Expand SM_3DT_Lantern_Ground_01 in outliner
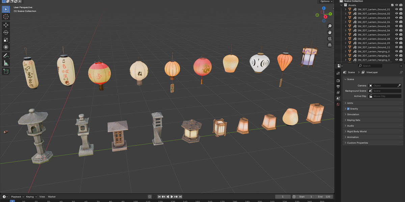Screen dimensions: 405x202 [346, 9]
